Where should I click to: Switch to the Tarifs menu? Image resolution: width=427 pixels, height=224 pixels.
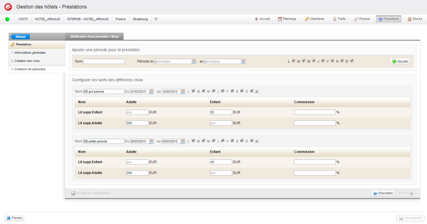[340, 19]
